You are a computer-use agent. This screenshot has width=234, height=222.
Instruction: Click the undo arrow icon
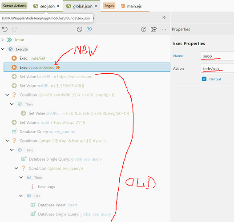[5, 29]
